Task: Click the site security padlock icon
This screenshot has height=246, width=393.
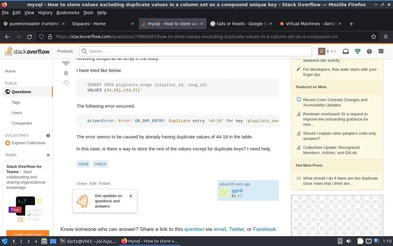Action: tap(50, 37)
